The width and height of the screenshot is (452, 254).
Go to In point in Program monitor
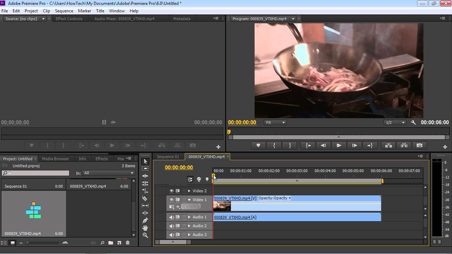(x=308, y=145)
